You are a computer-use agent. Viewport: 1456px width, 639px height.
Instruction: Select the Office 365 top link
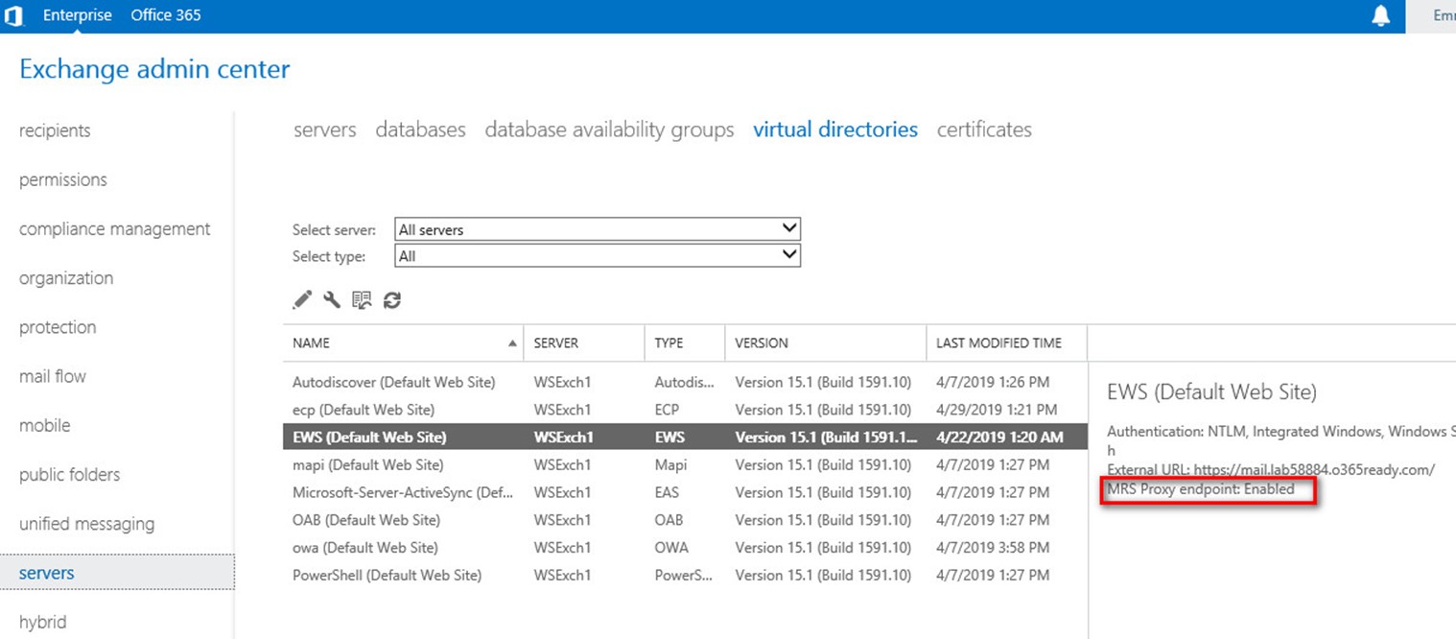pos(166,15)
